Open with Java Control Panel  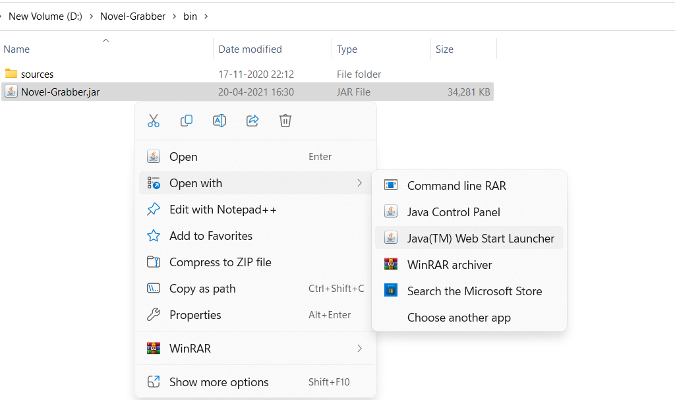[469, 212]
